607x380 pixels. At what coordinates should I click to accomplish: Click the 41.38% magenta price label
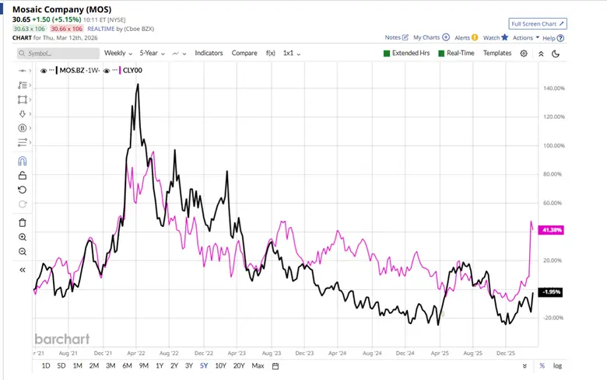[551, 230]
